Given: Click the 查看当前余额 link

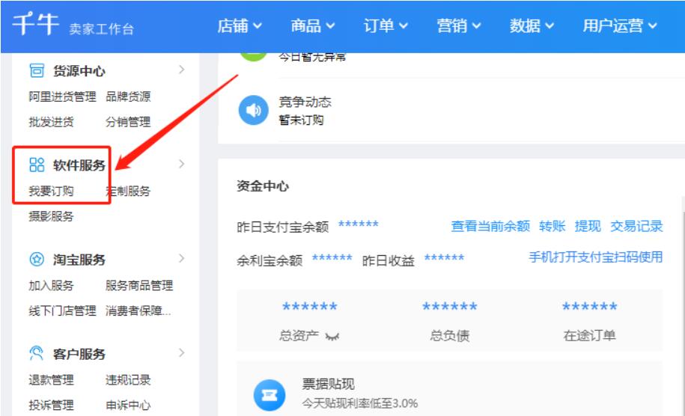Looking at the screenshot, I should 490,226.
